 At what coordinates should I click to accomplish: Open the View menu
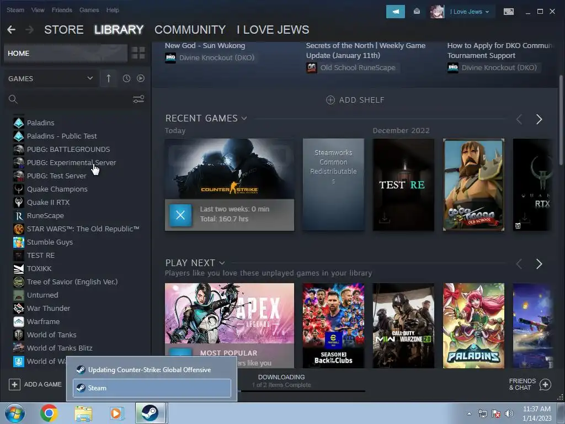(38, 10)
